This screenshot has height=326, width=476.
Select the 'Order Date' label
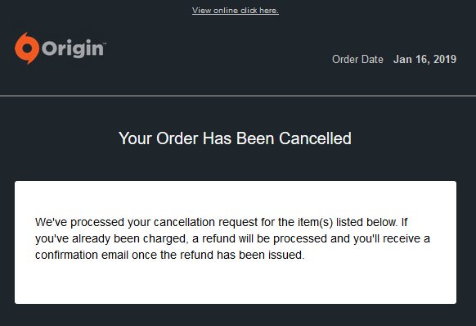tap(357, 59)
